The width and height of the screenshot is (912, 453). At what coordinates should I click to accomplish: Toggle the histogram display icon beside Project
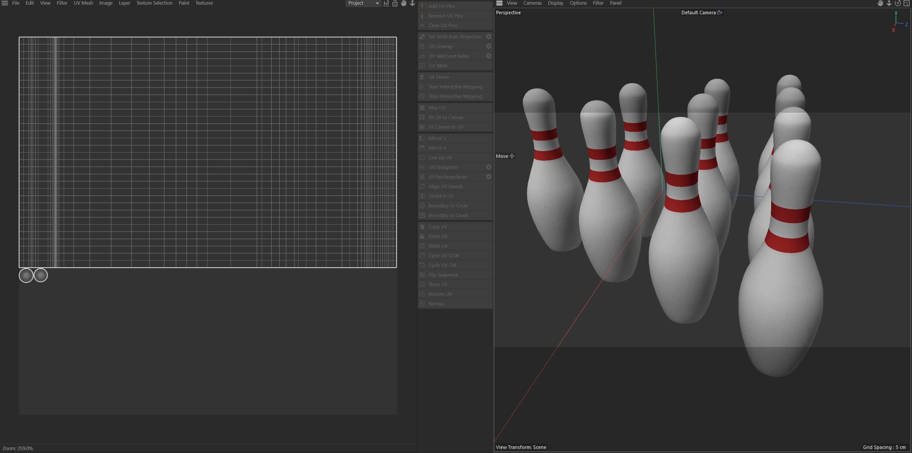click(386, 3)
